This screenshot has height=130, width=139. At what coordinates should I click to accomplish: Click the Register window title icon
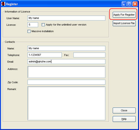pyautogui.click(x=3, y=4)
